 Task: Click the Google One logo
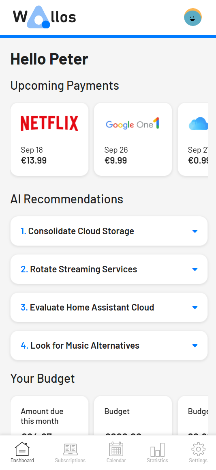click(x=133, y=124)
